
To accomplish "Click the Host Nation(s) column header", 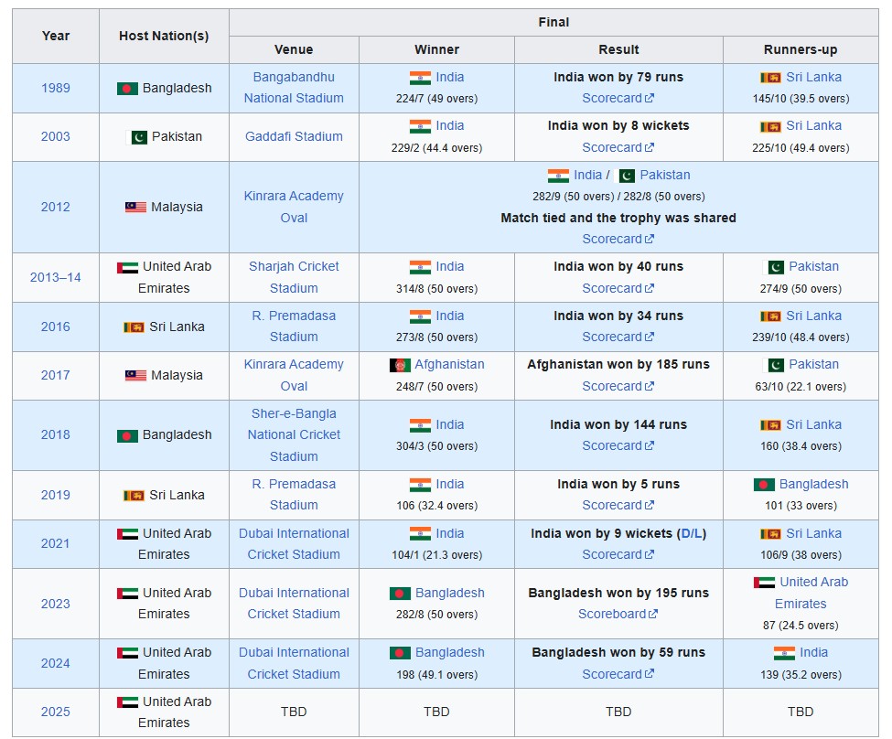I will tap(164, 37).
